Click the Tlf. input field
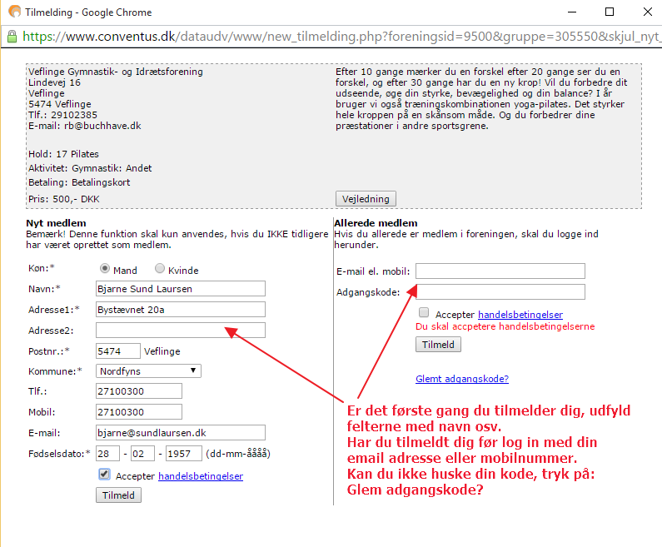662x547 pixels. click(x=139, y=391)
